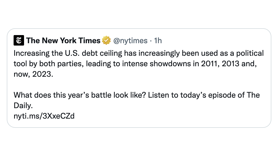Click empty card space right of nyti.ms link
The height and width of the screenshot is (155, 275).
[x=170, y=116]
